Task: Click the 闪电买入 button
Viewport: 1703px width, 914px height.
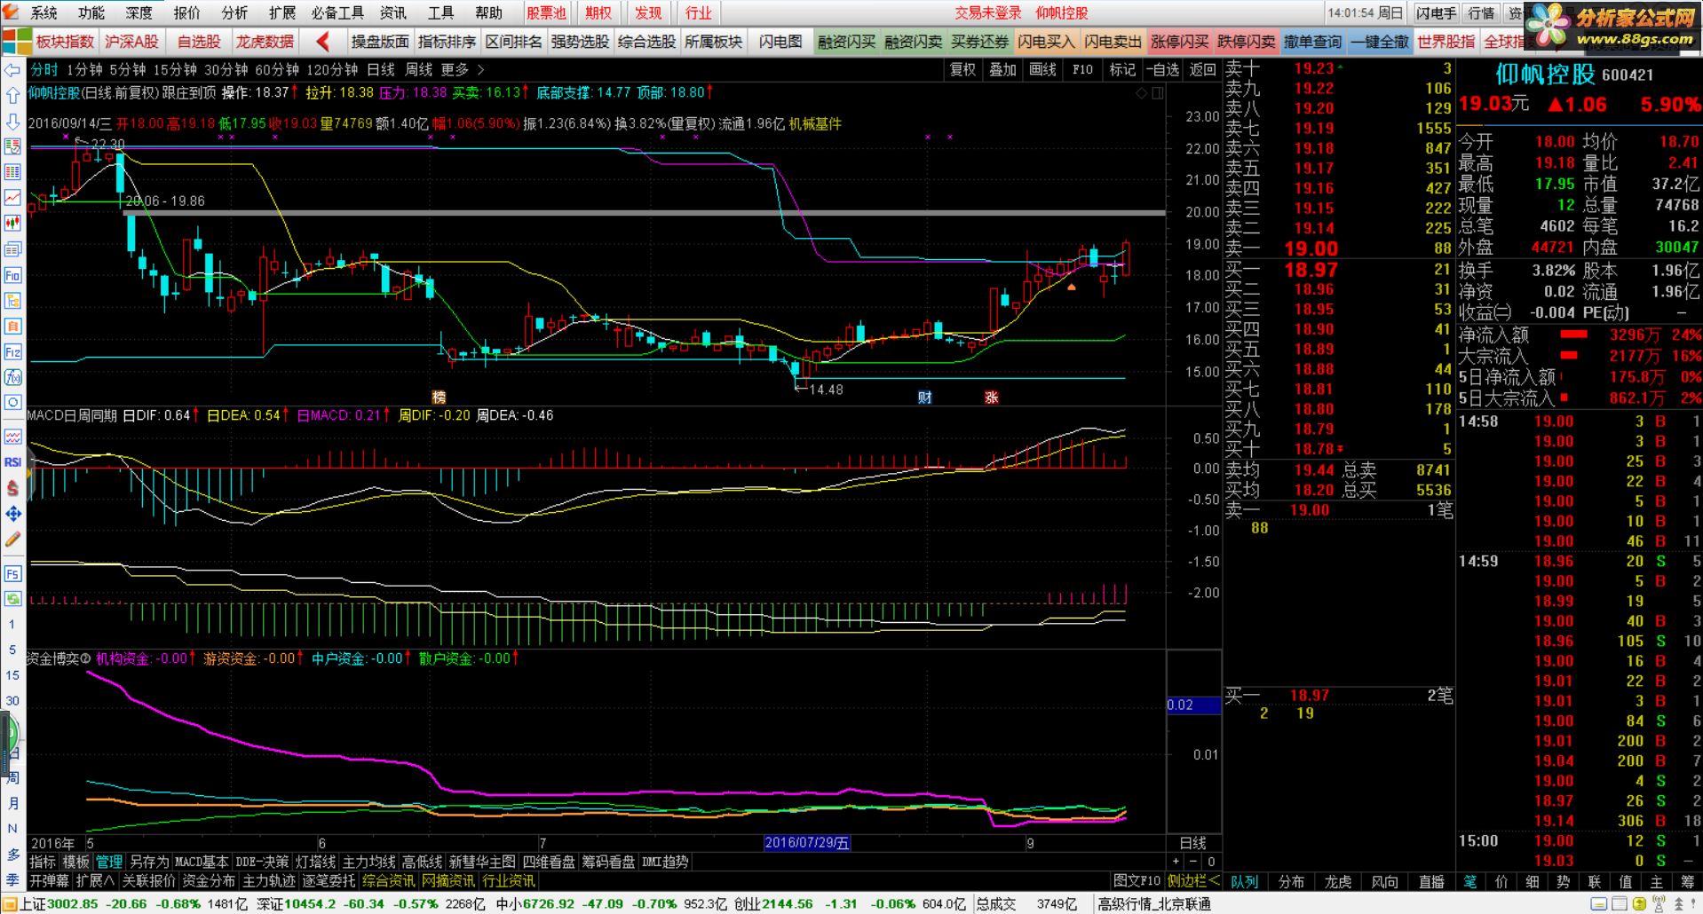Action: 1046,41
